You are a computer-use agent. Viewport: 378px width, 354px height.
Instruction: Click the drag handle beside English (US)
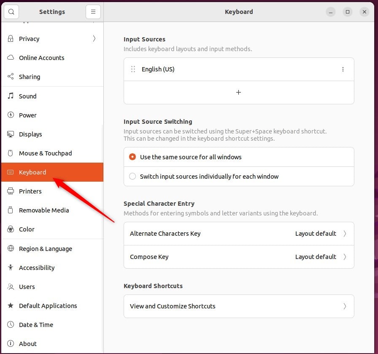click(x=133, y=69)
